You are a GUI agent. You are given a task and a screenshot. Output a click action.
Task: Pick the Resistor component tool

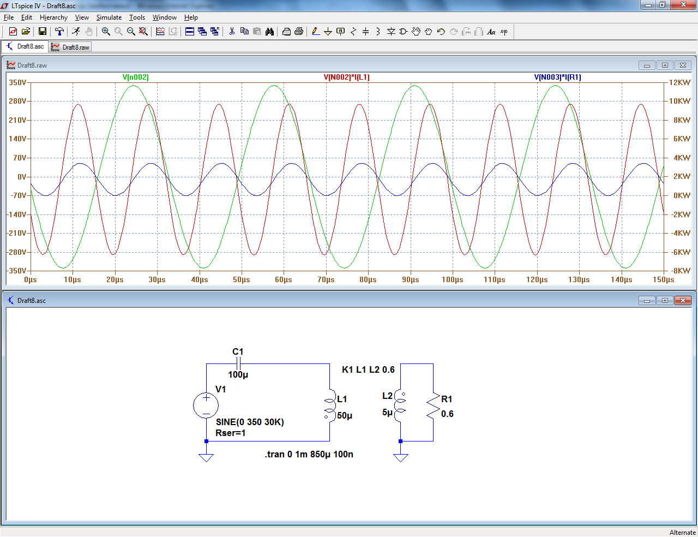353,32
